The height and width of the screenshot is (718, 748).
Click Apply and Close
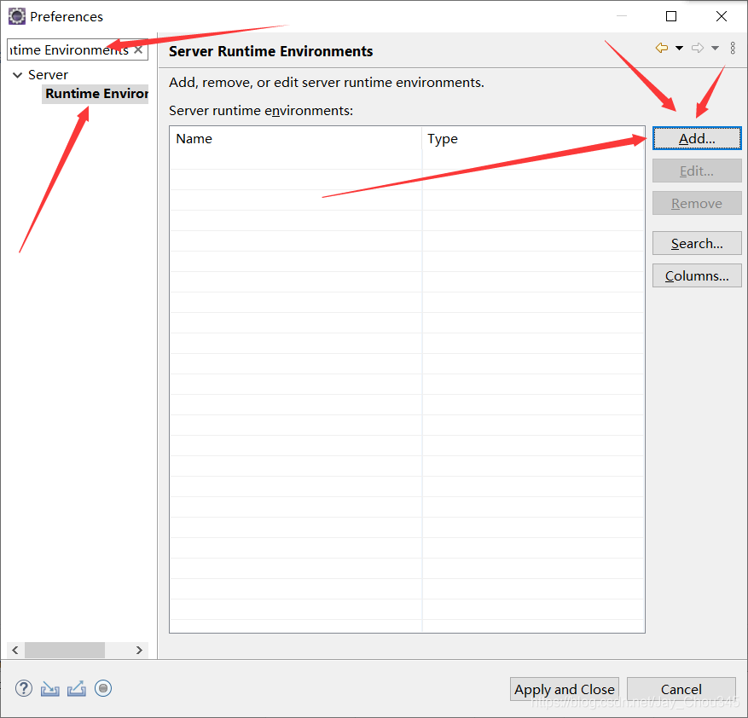(565, 689)
